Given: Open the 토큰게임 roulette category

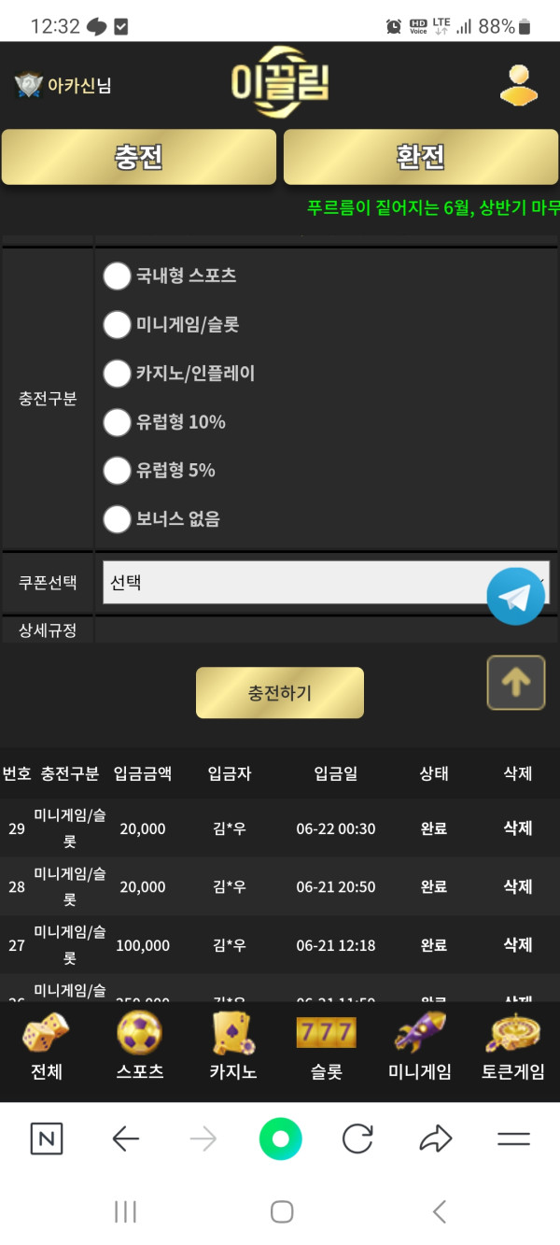Looking at the screenshot, I should point(513,1046).
